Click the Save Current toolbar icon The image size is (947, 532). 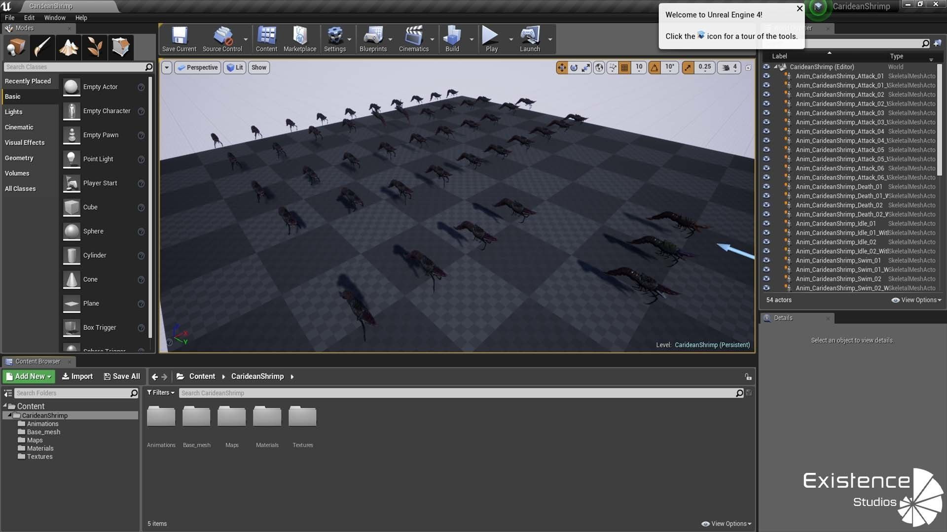point(179,39)
